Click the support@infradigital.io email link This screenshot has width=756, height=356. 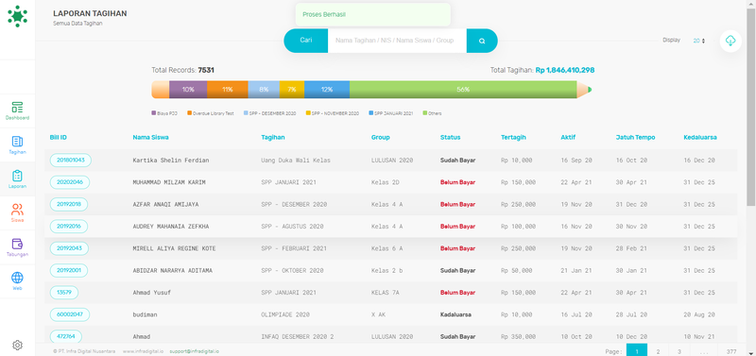point(195,351)
